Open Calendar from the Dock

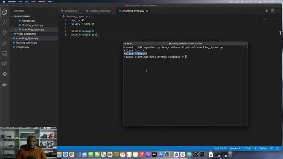pyautogui.click(x=122, y=154)
